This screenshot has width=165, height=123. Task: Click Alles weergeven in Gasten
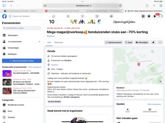click(154, 104)
